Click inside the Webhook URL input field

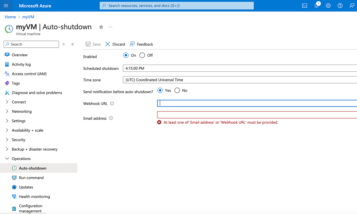[238, 103]
